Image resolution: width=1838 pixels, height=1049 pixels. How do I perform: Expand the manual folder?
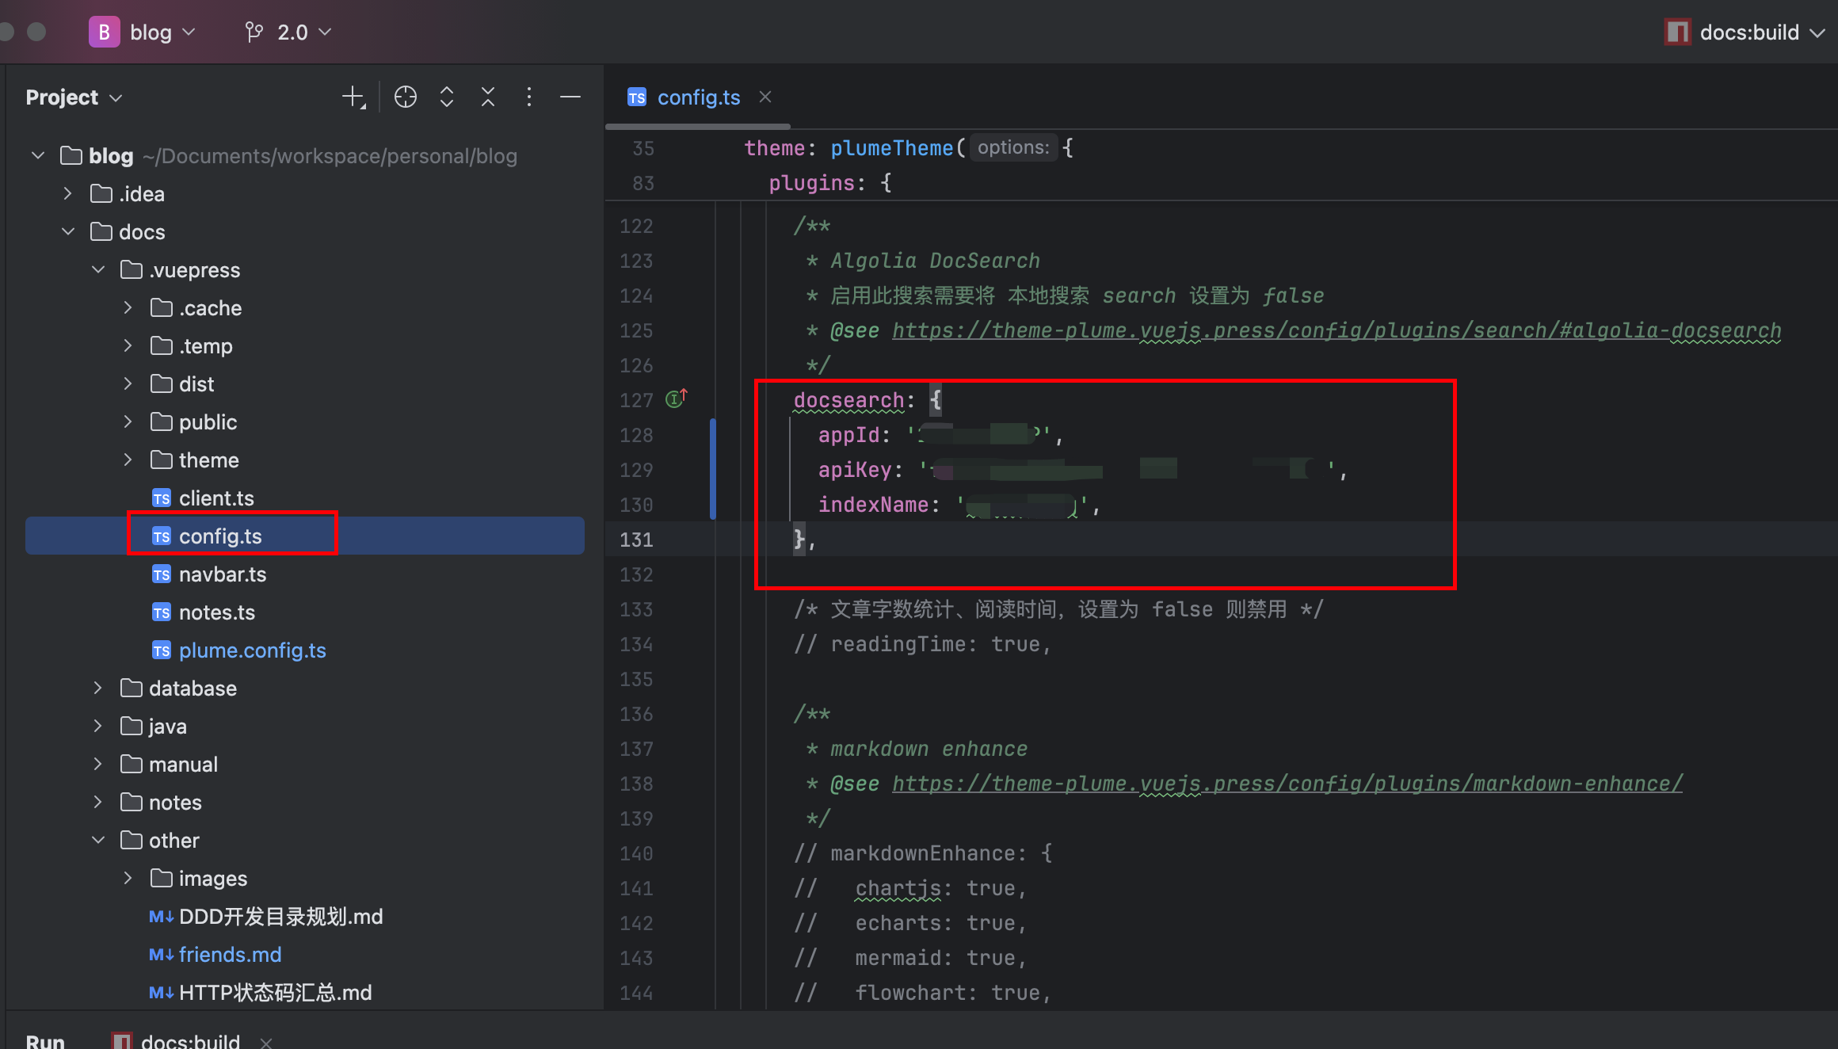click(x=98, y=765)
